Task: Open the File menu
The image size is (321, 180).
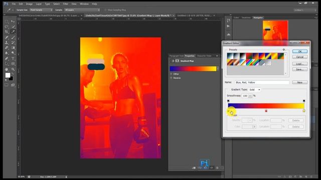Action: point(14,4)
